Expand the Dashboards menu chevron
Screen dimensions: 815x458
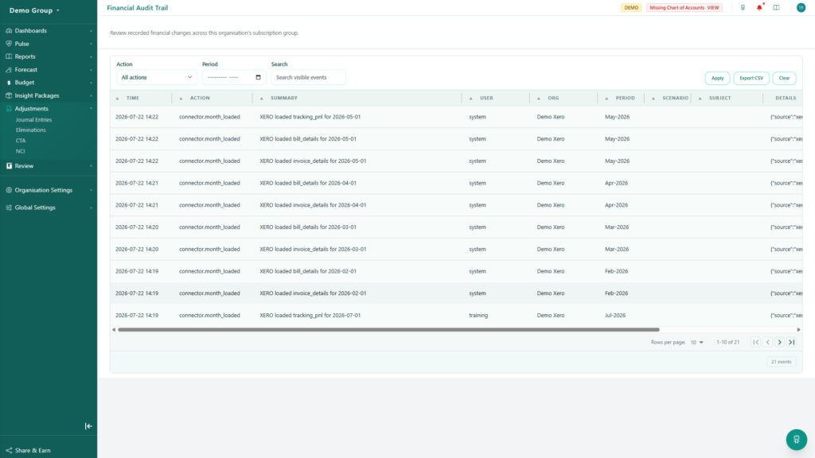coord(91,31)
